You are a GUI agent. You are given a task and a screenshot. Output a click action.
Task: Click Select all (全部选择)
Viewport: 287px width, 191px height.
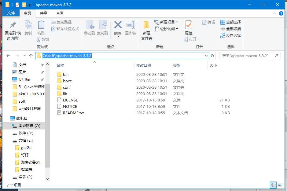tap(231, 22)
